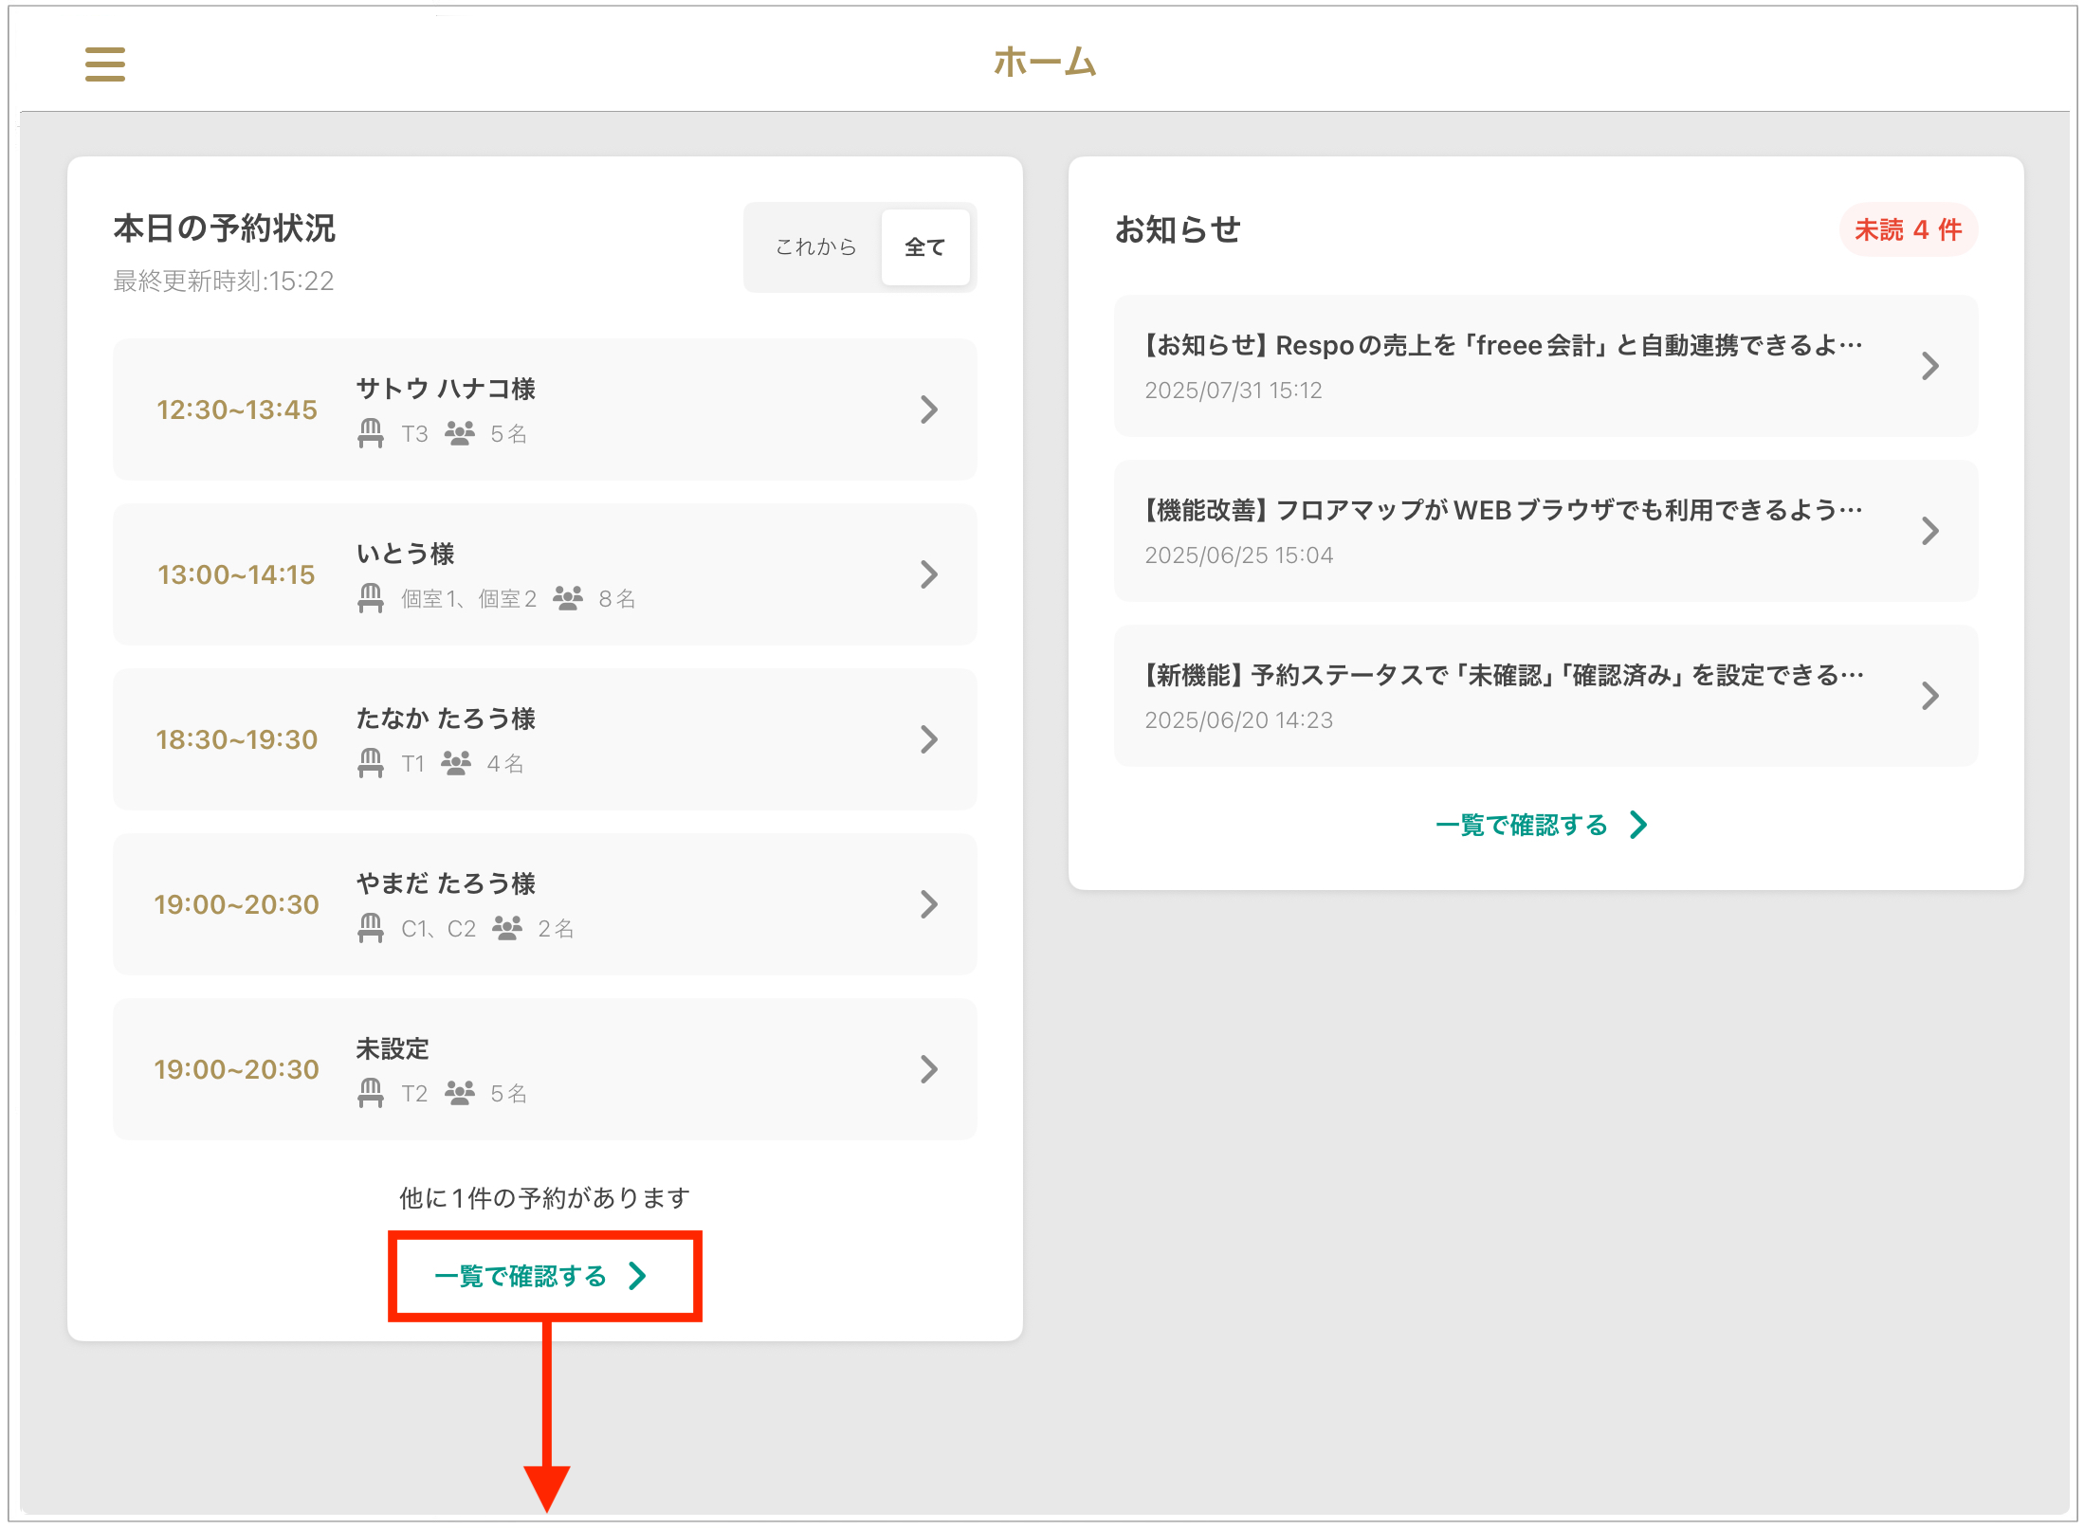The width and height of the screenshot is (2084, 1528).
Task: Open chevron for 12:30~13:45 reservation
Action: pyautogui.click(x=929, y=409)
